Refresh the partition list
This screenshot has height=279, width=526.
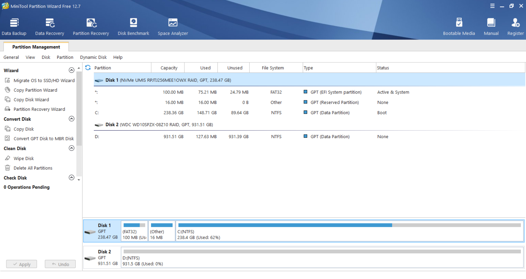88,68
